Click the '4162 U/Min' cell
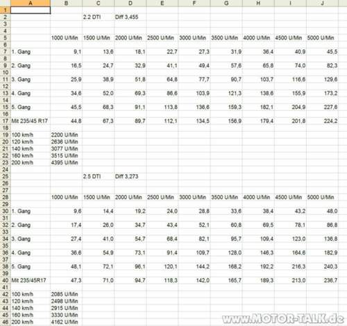The image size is (347, 326). tap(66, 322)
